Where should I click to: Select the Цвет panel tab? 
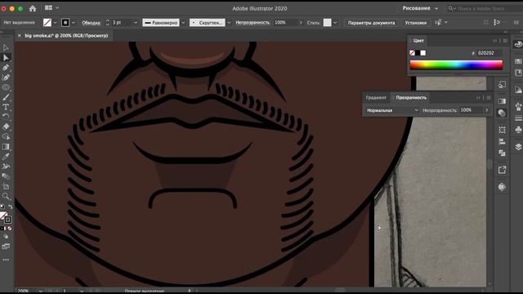click(418, 41)
